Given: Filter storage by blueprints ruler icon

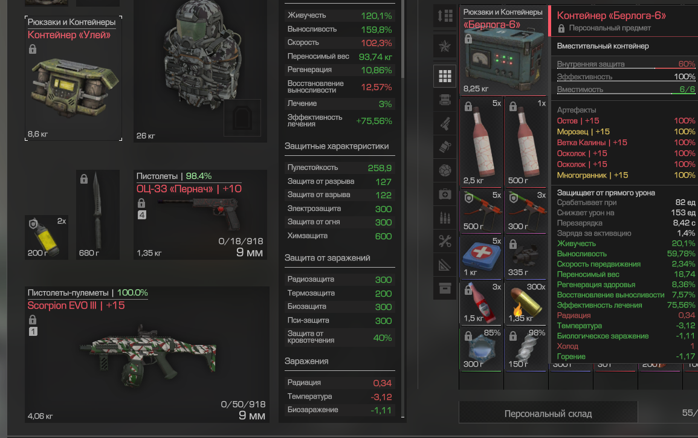Looking at the screenshot, I should (x=445, y=265).
